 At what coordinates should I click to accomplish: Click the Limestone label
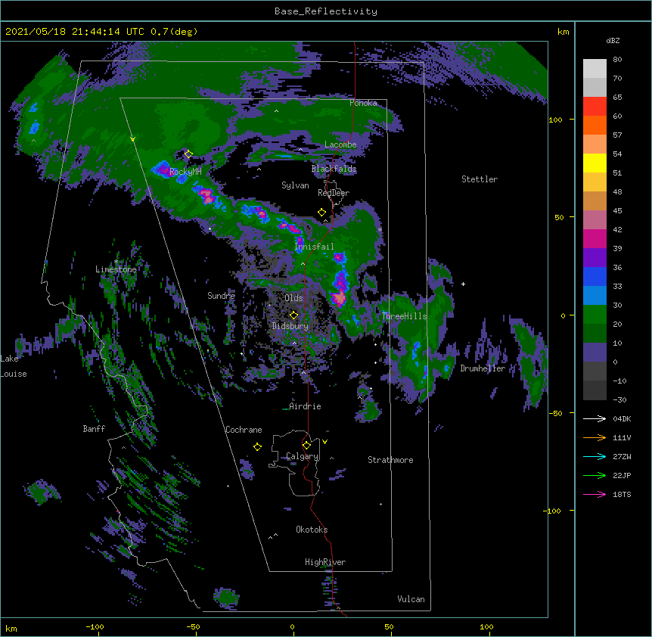(x=116, y=269)
